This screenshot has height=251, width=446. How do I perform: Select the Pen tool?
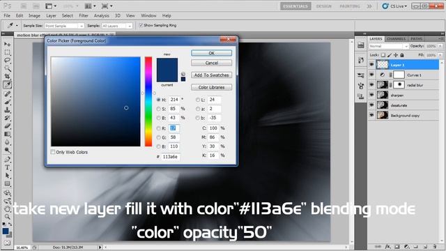pos(8,159)
